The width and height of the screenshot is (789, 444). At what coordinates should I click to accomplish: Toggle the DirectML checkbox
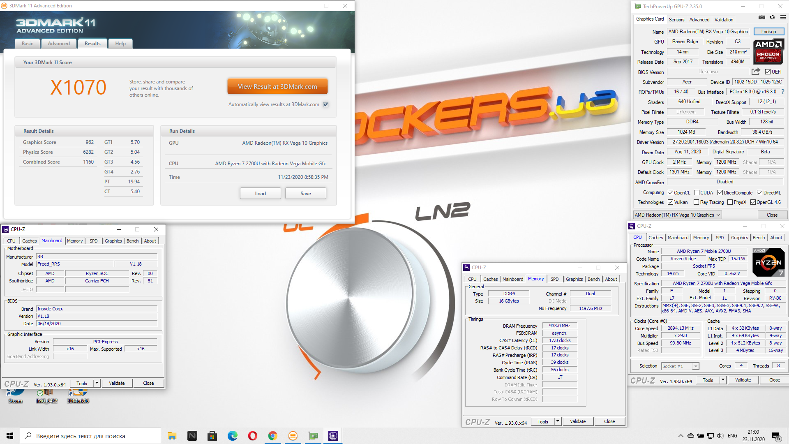pyautogui.click(x=759, y=193)
